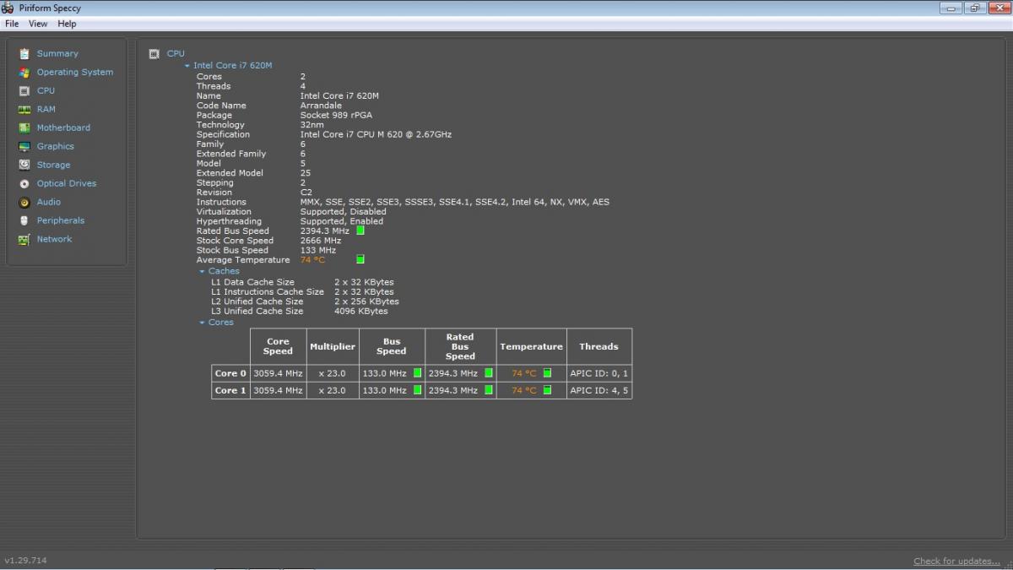Click green indicator next to Rated Bus Speed 2394.3 MHz
Image resolution: width=1013 pixels, height=570 pixels.
[360, 230]
